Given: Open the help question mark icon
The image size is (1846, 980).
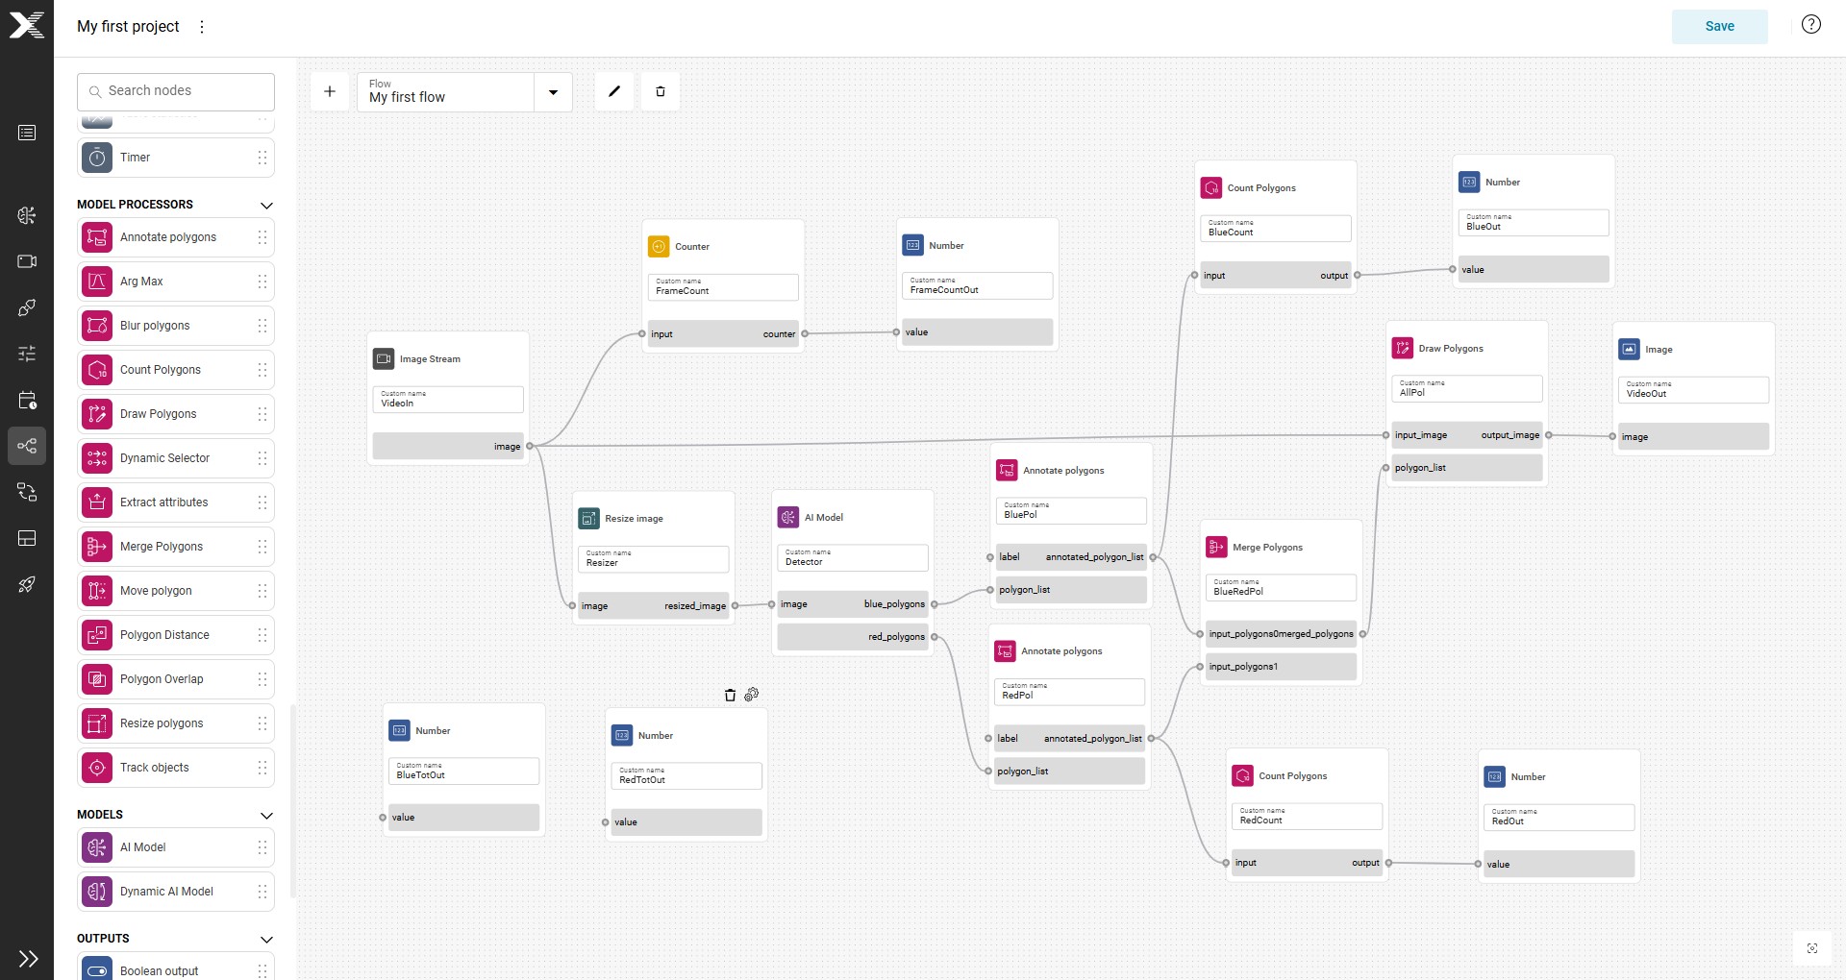Looking at the screenshot, I should point(1811,25).
